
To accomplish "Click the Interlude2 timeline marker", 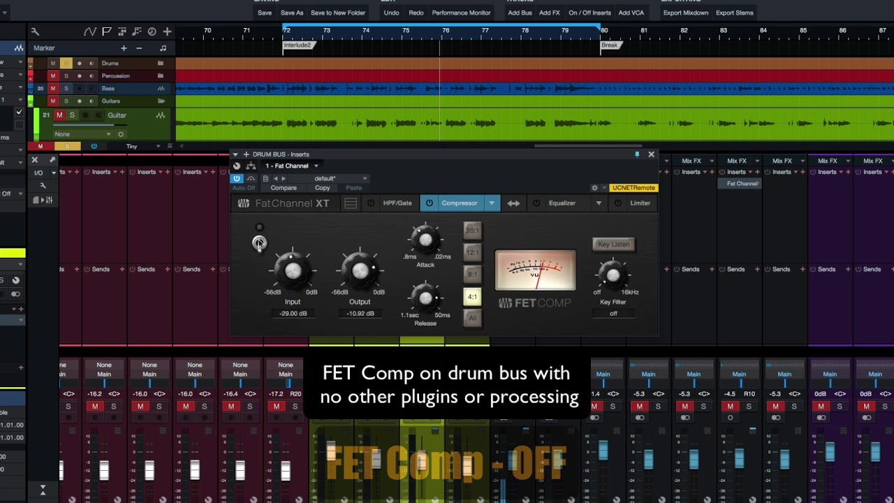I will pyautogui.click(x=298, y=45).
